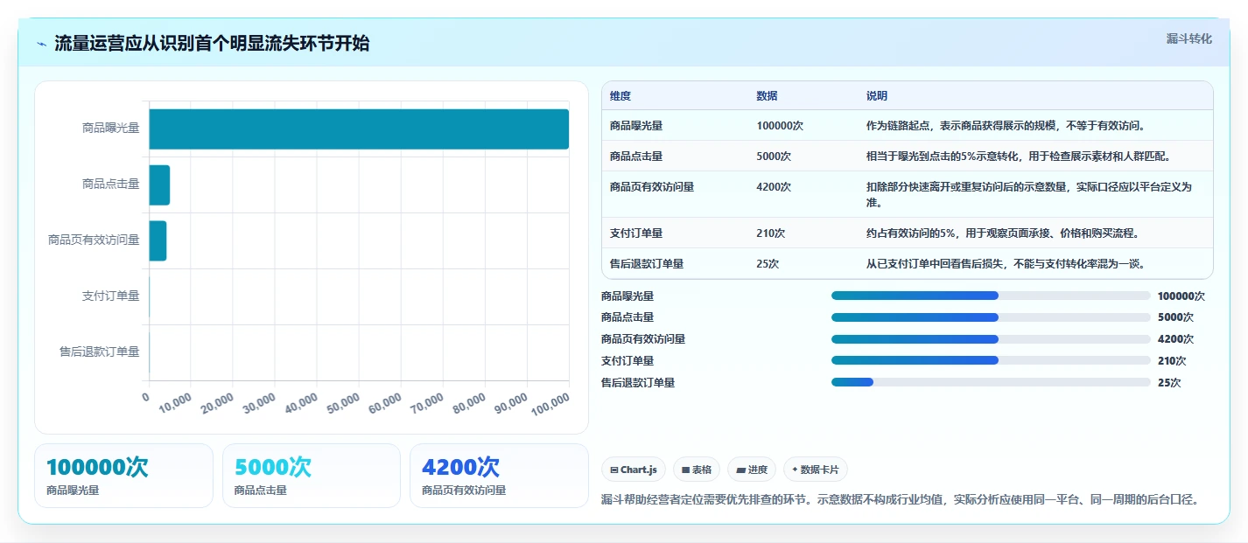This screenshot has height=543, width=1248.
Task: Click the 支付订单量 label on the chart axis
Action: point(110,296)
